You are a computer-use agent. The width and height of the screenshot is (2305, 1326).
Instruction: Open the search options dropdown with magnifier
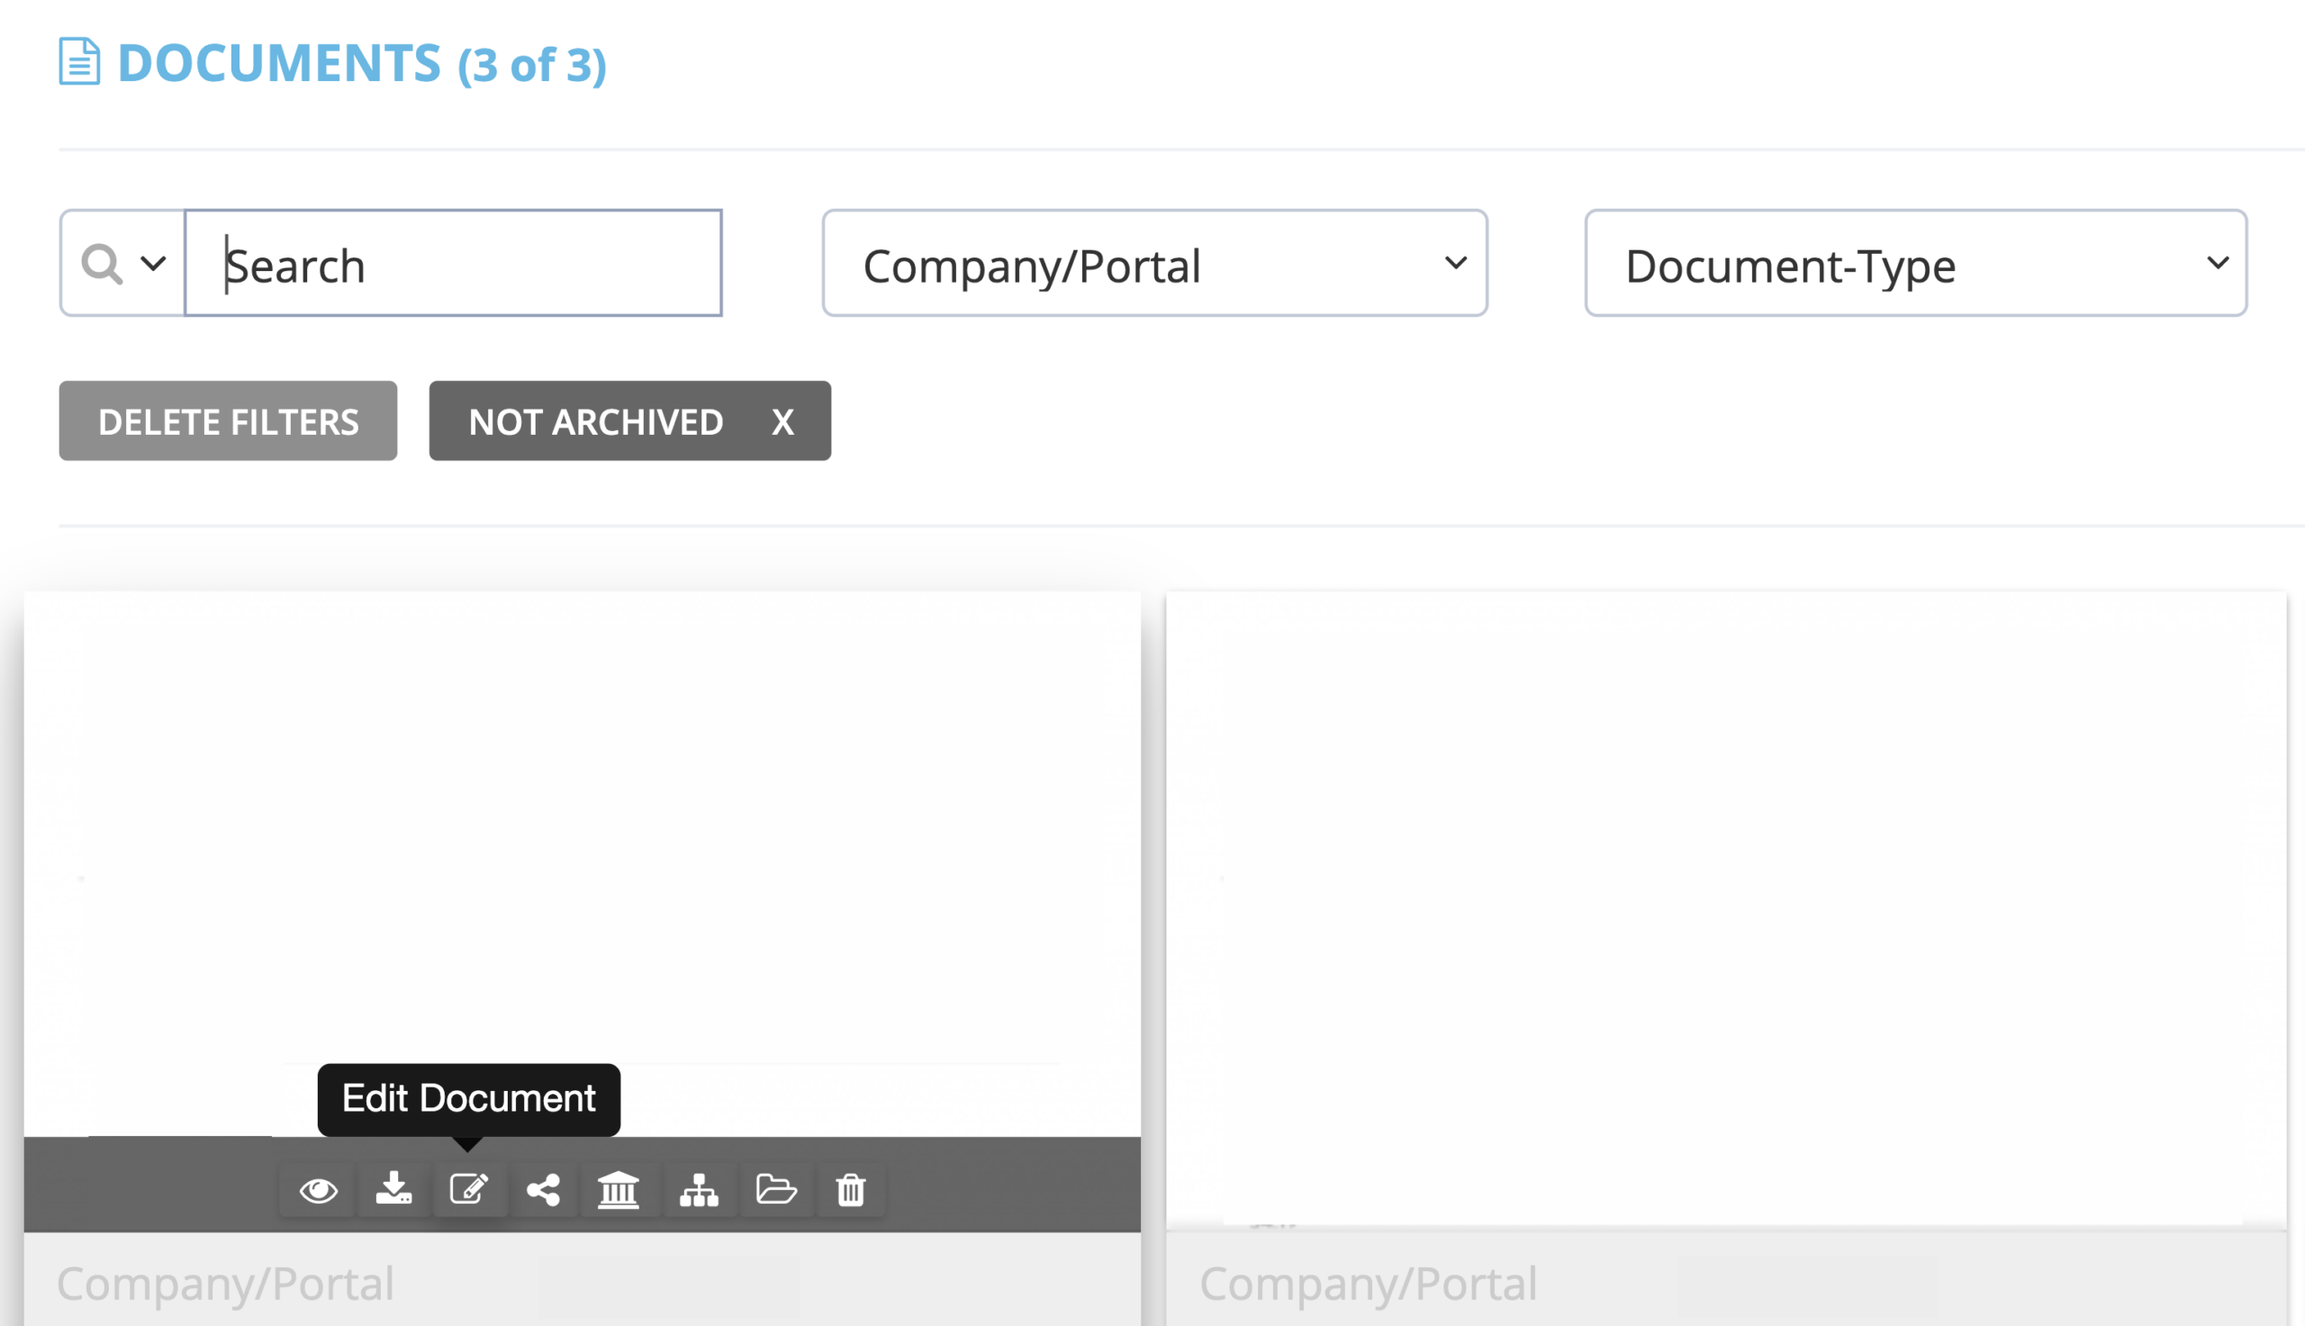coord(123,263)
